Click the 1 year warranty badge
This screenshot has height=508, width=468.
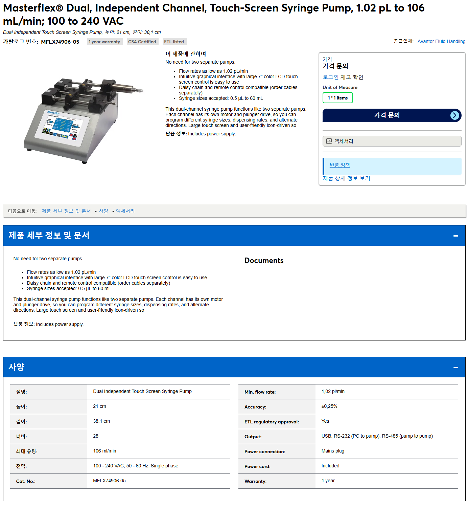104,42
